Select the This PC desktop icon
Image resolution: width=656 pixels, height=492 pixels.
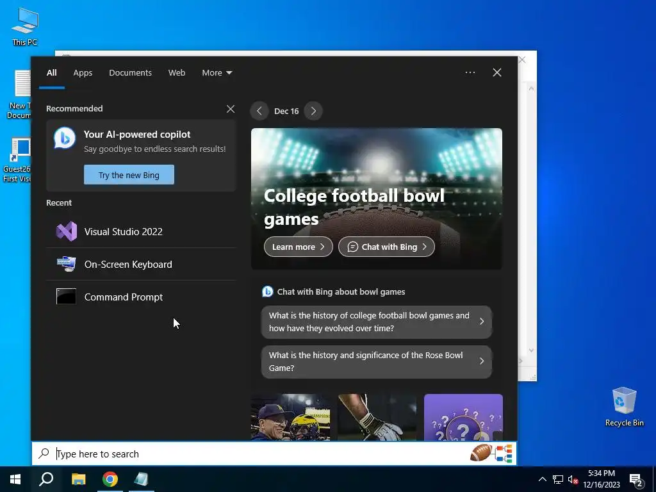click(x=25, y=26)
